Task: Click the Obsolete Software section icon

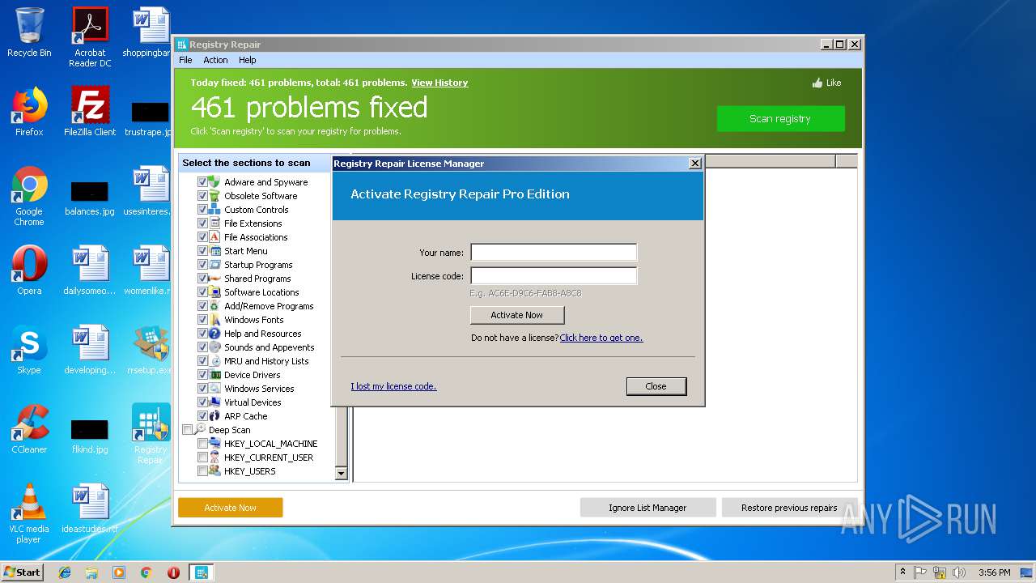Action: pyautogui.click(x=214, y=196)
